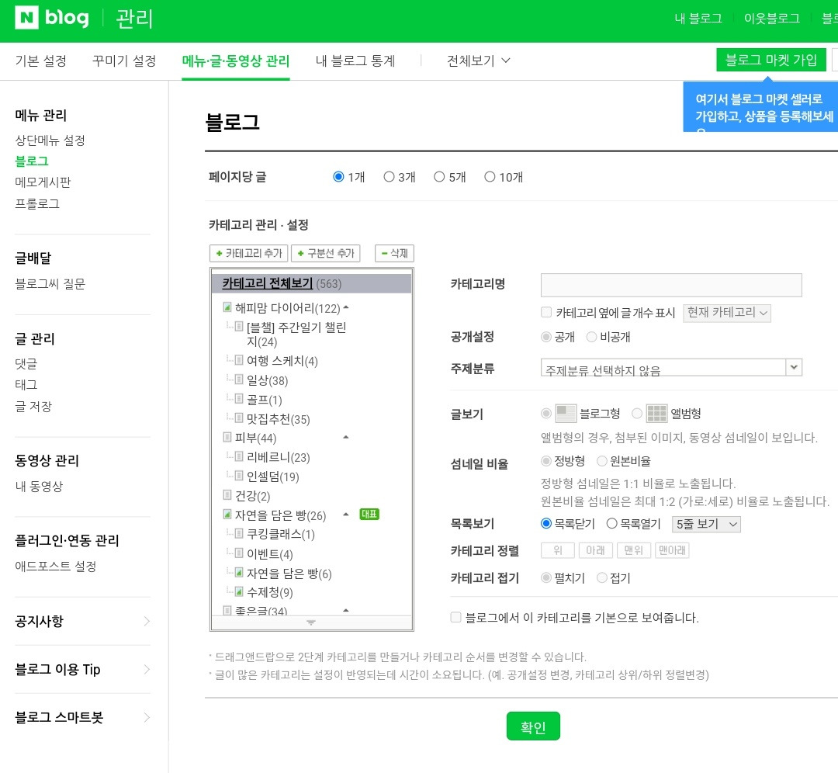Click the 삭제 icon button
The image size is (838, 773).
click(x=394, y=253)
